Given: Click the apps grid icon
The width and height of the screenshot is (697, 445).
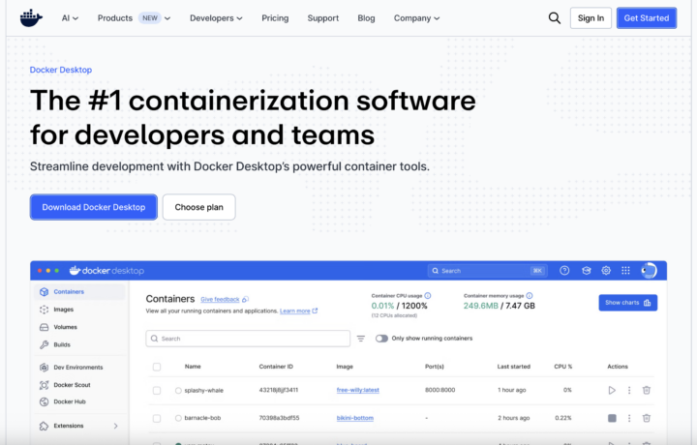Looking at the screenshot, I should tap(626, 271).
